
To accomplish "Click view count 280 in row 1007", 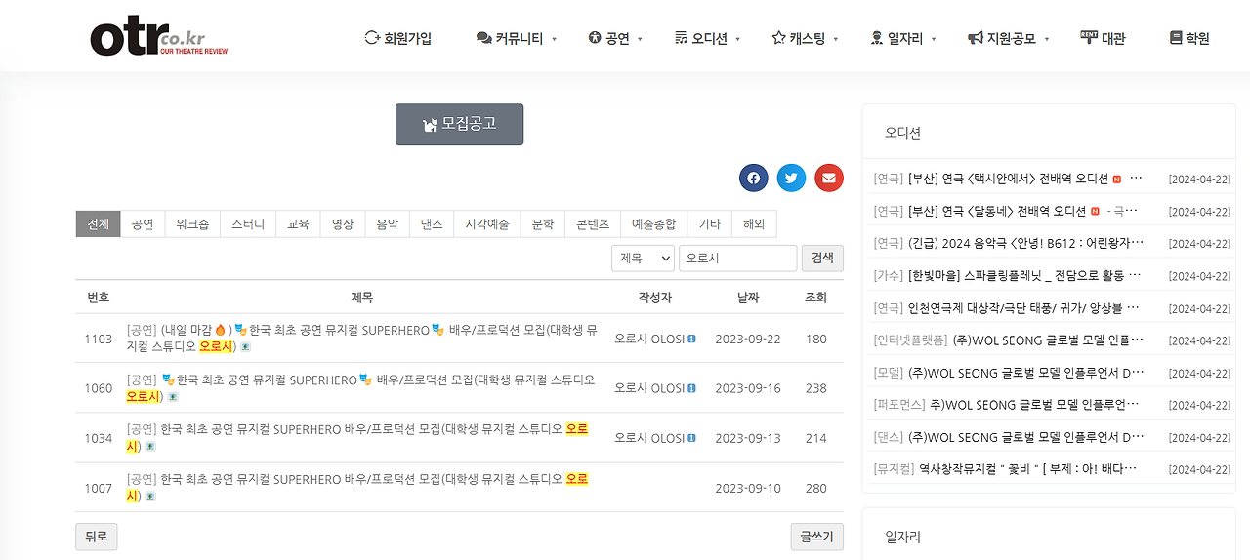I will (815, 488).
